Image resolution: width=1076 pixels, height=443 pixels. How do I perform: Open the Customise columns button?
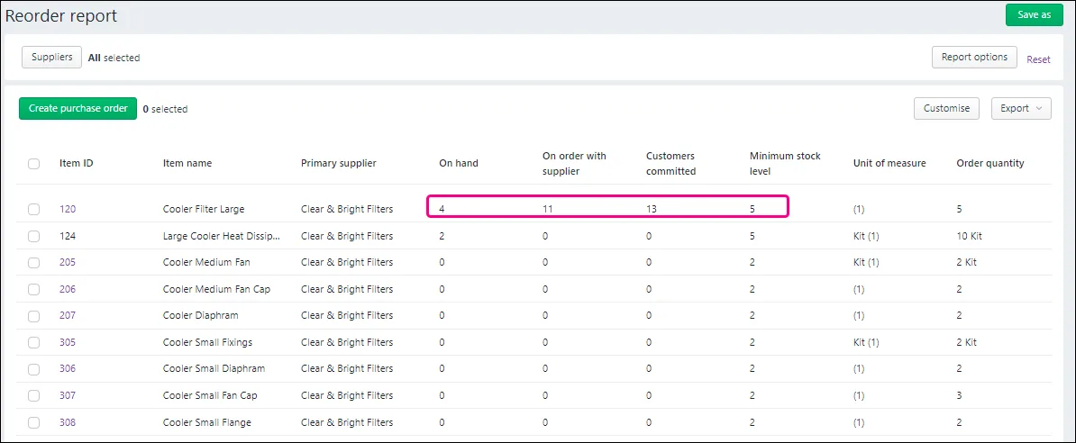tap(946, 108)
